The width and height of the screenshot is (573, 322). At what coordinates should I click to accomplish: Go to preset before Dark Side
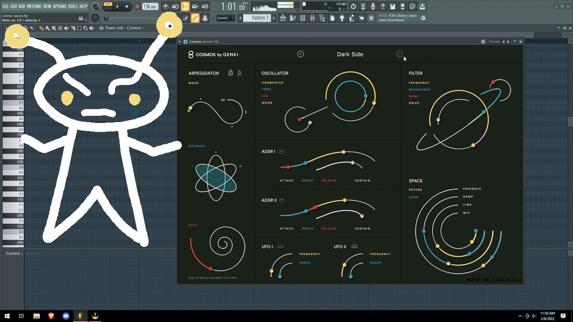click(300, 54)
